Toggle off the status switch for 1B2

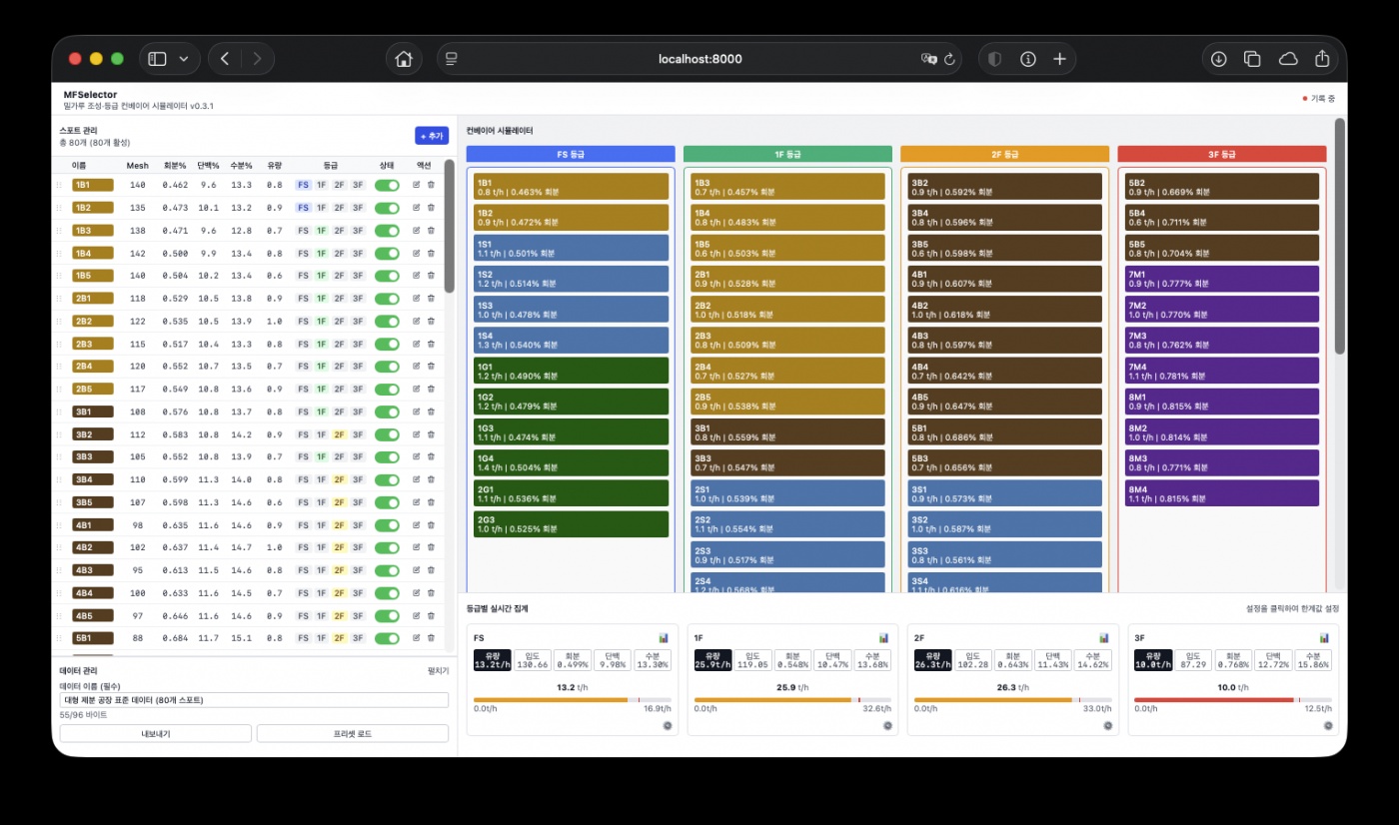click(387, 208)
